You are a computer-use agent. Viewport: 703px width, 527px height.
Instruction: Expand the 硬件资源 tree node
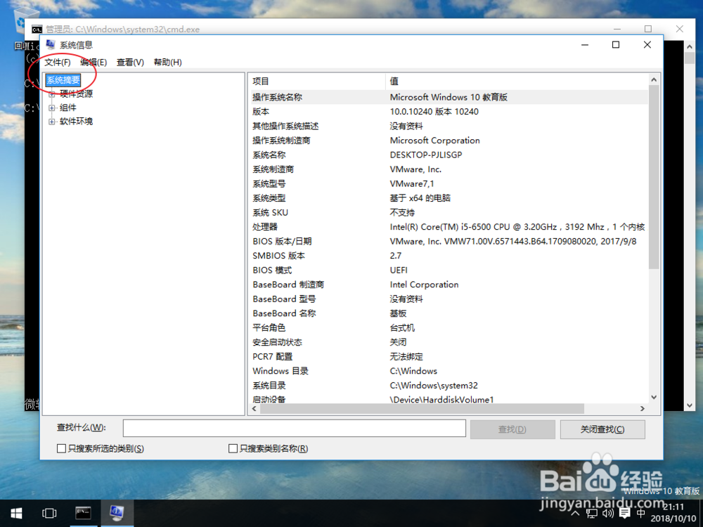pos(52,94)
